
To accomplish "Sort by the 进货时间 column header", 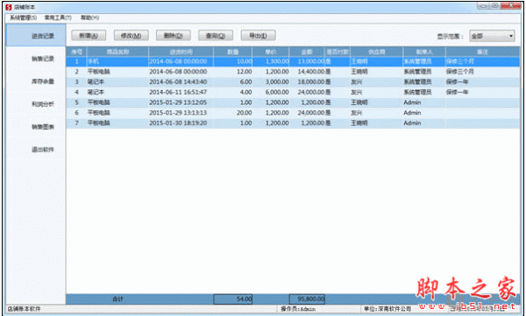I will [181, 52].
